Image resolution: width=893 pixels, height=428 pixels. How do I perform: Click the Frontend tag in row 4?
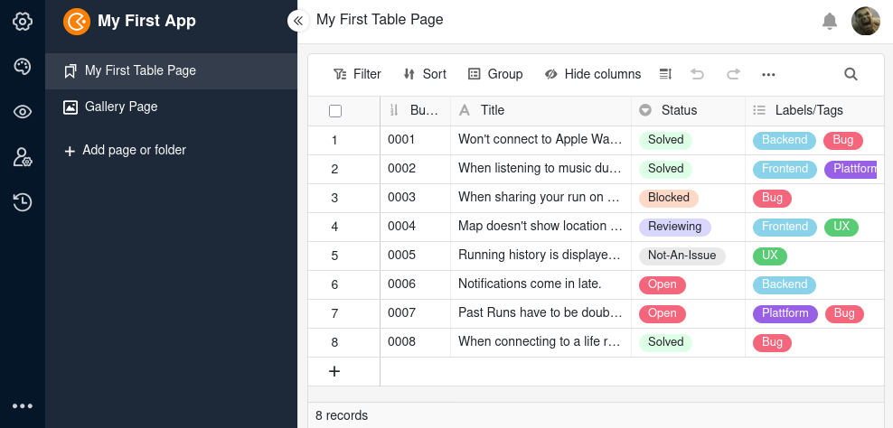(785, 227)
